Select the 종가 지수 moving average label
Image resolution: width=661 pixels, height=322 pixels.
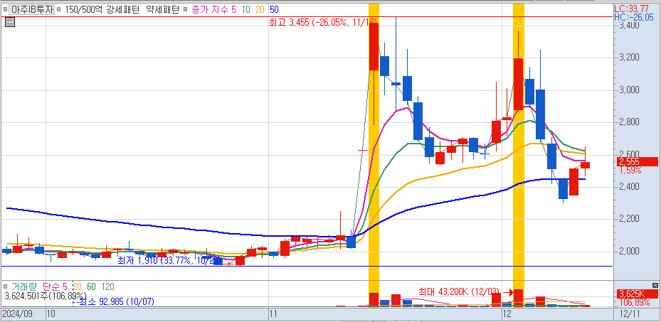click(x=209, y=9)
